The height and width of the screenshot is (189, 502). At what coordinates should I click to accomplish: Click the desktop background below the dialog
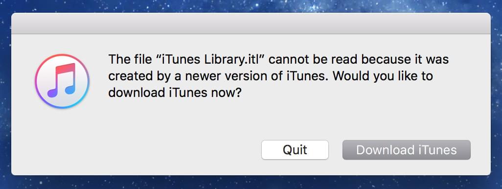[x=251, y=182]
